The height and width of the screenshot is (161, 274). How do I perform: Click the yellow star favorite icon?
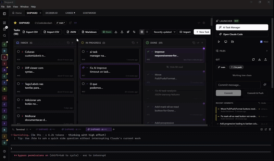[15, 23]
